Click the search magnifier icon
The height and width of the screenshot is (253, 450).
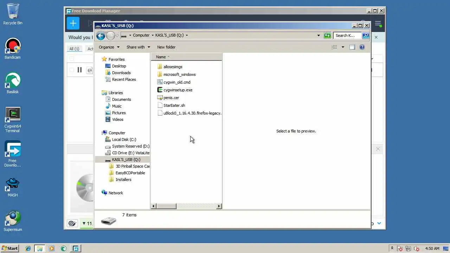(365, 35)
